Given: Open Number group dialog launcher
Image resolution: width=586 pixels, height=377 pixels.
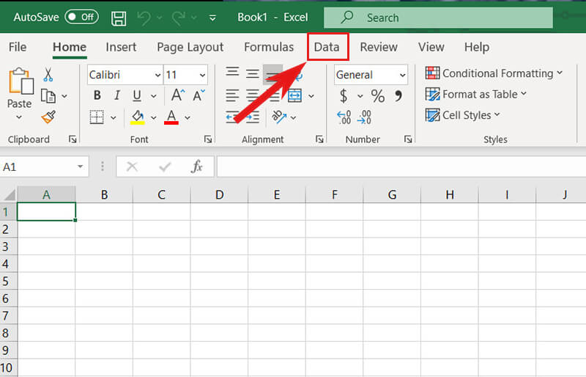Looking at the screenshot, I should (408, 139).
